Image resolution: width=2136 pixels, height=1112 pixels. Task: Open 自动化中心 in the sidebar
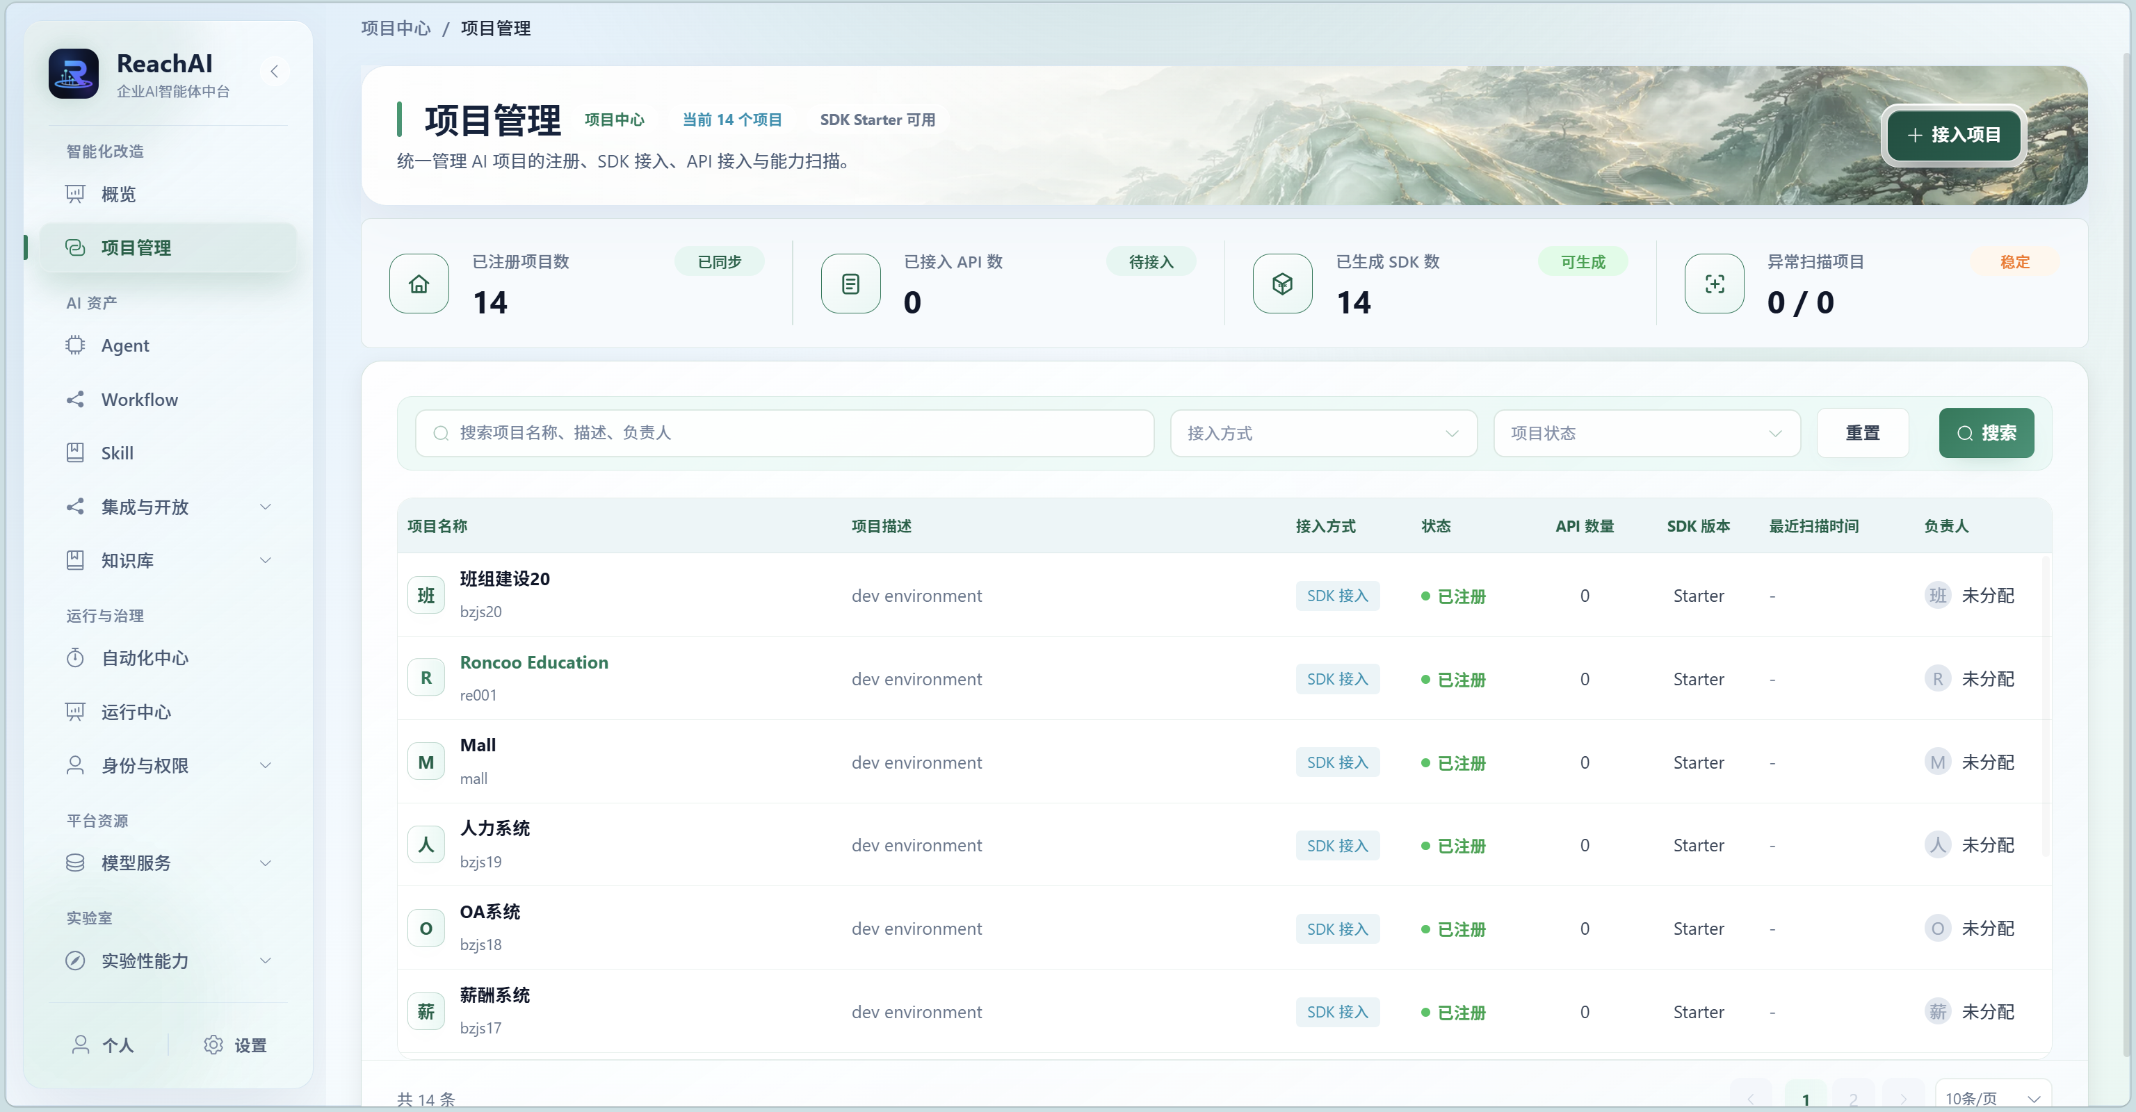click(168, 658)
